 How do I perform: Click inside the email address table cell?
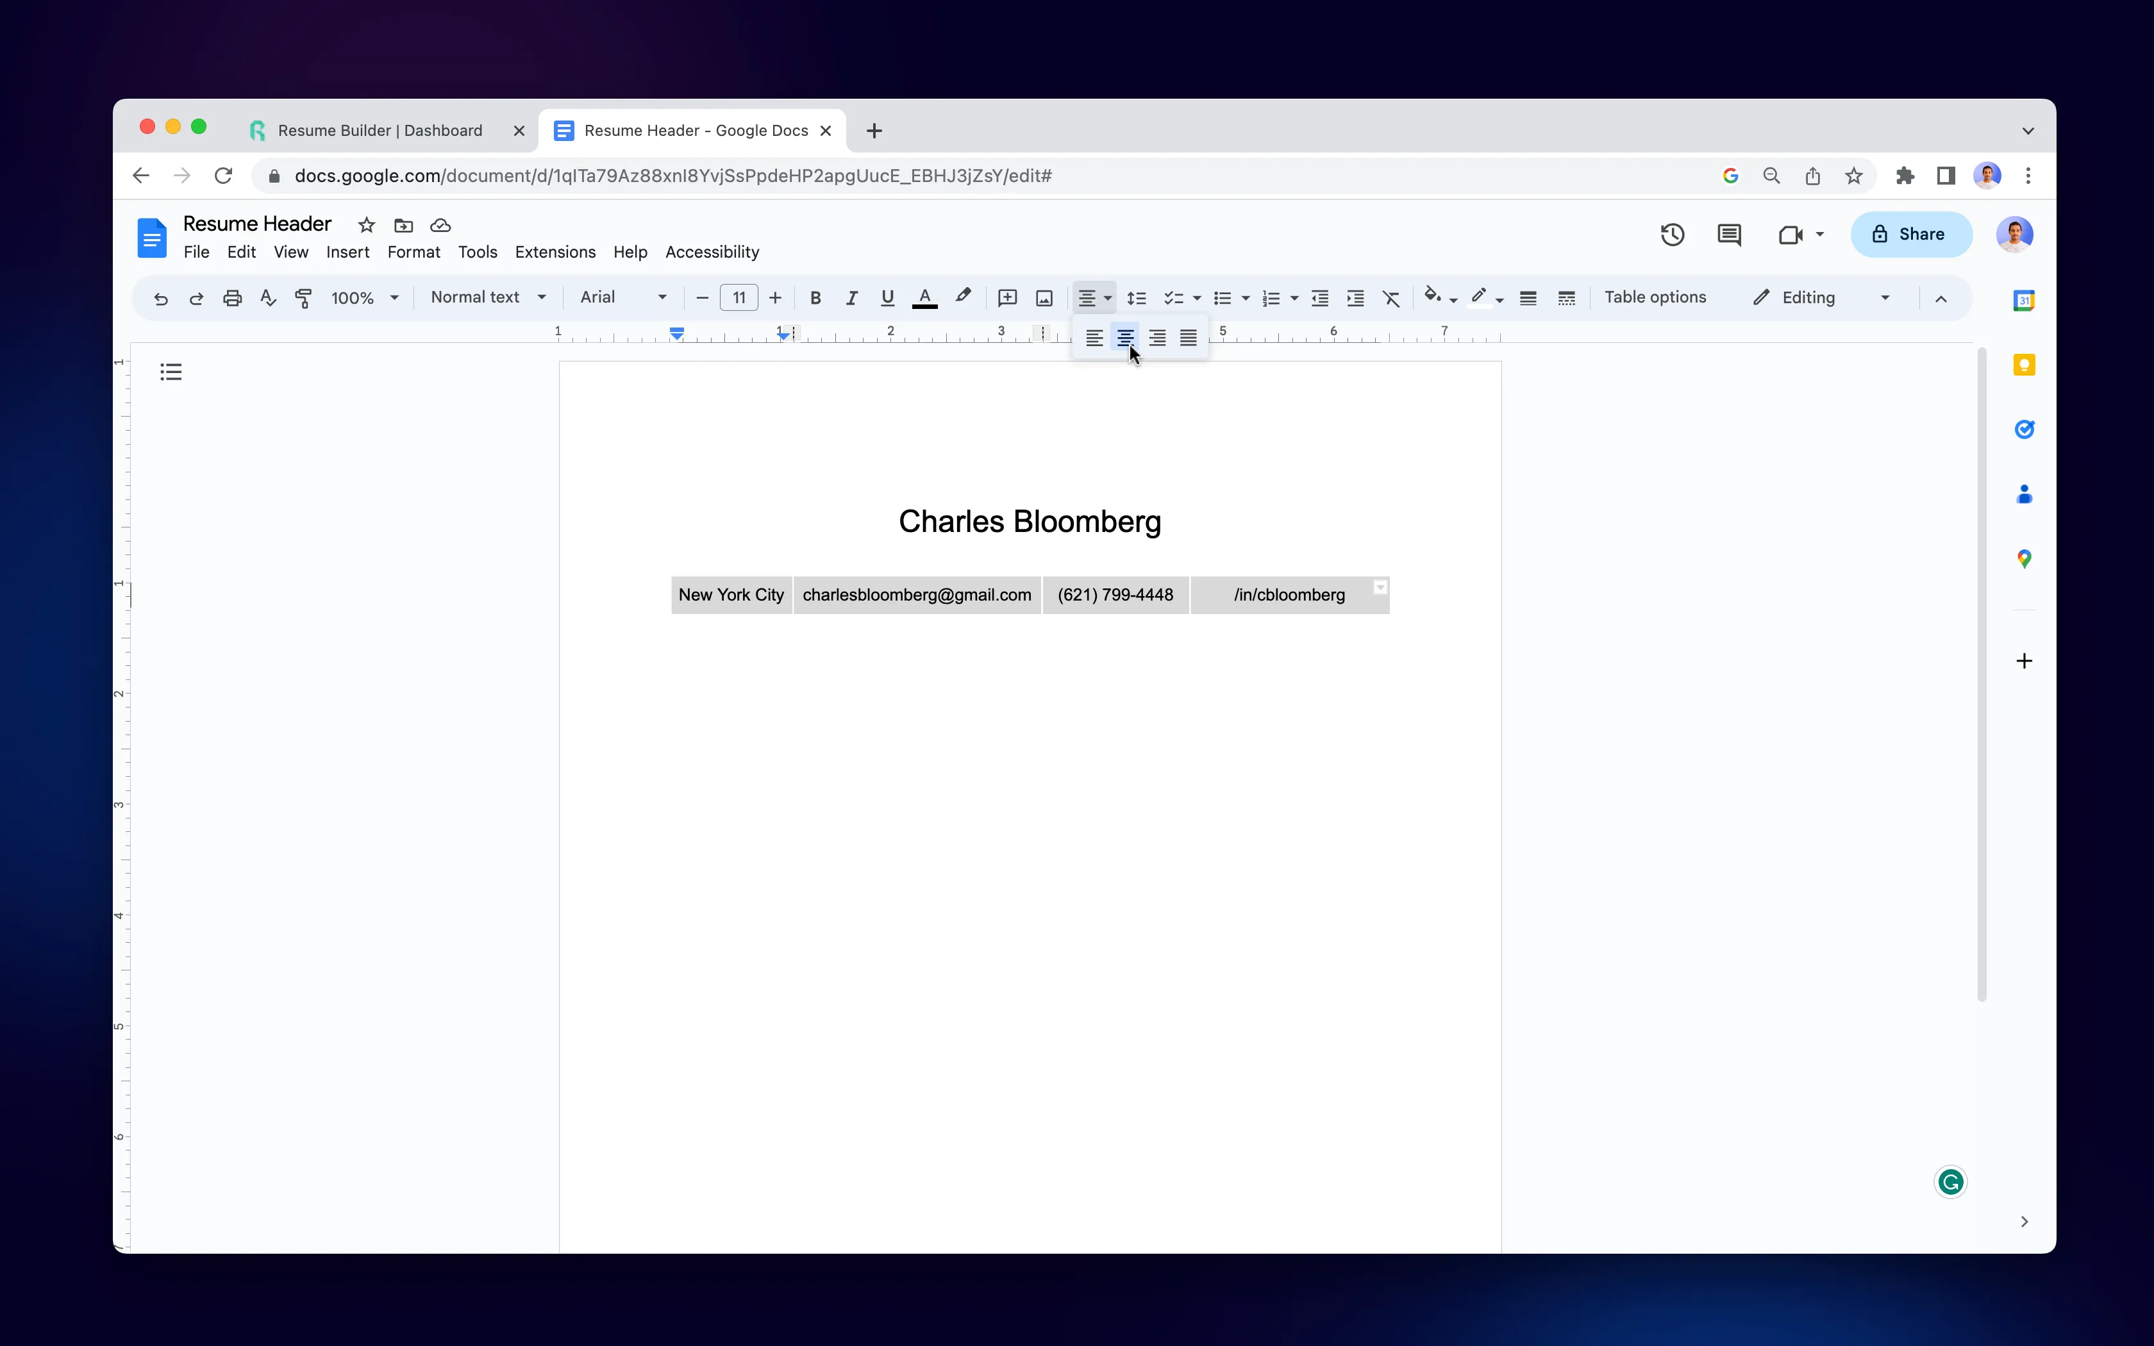point(917,594)
